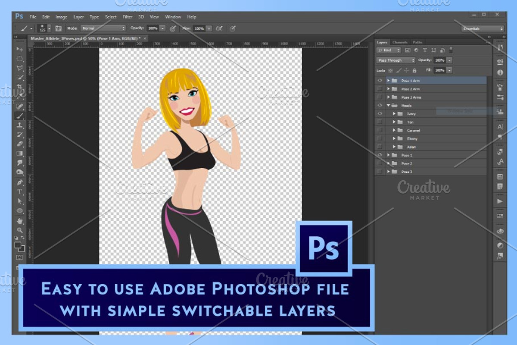This screenshot has width=517, height=345.
Task: Select the Zoom tool
Action: point(20,230)
